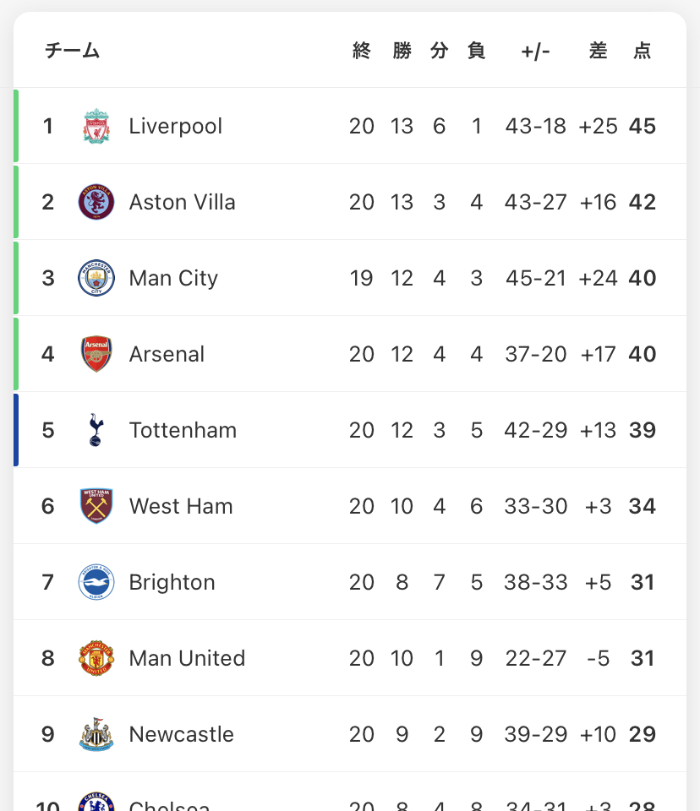Click the Aston Villa club crest
The image size is (700, 811).
pos(96,202)
